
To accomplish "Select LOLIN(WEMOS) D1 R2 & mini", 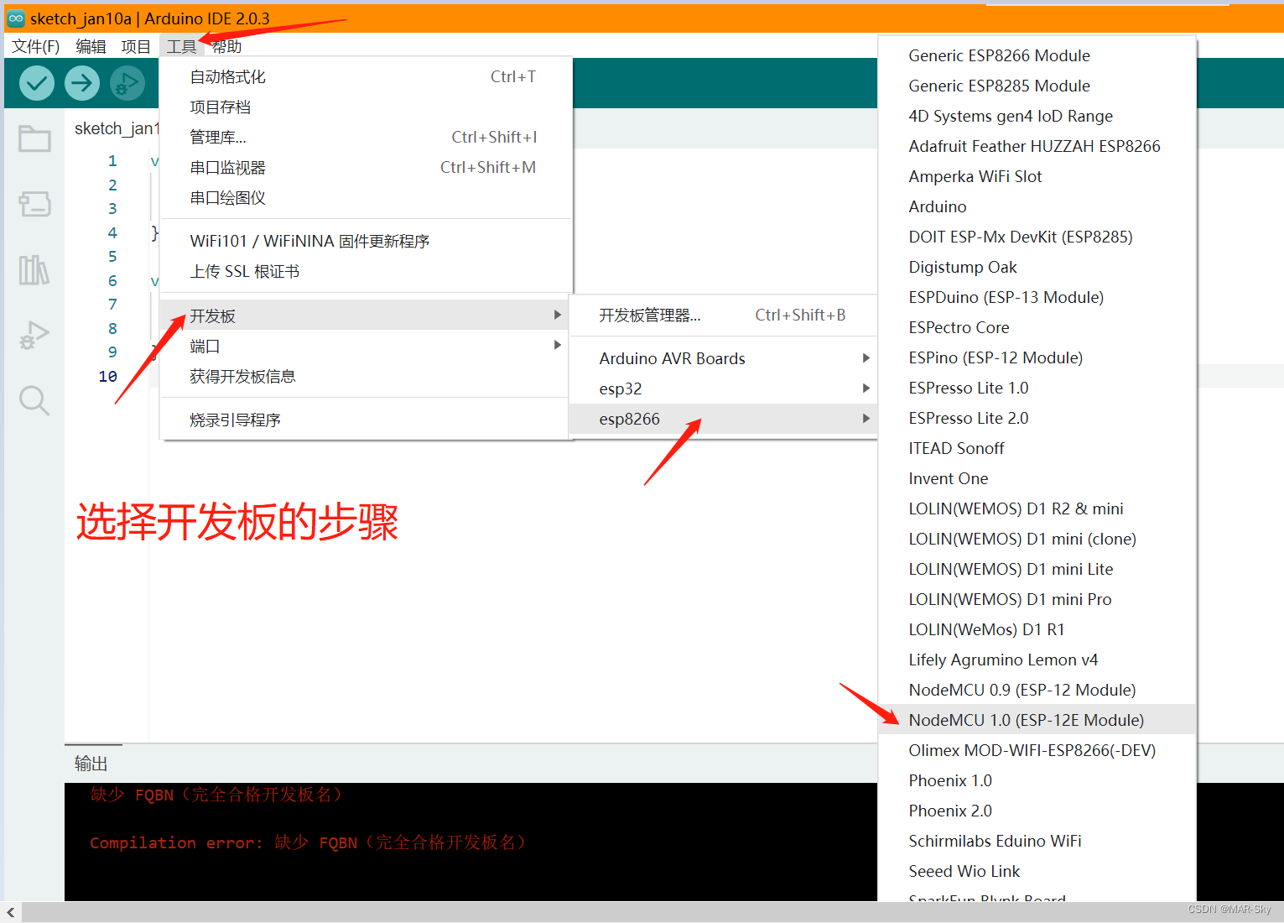I will pos(1037,508).
